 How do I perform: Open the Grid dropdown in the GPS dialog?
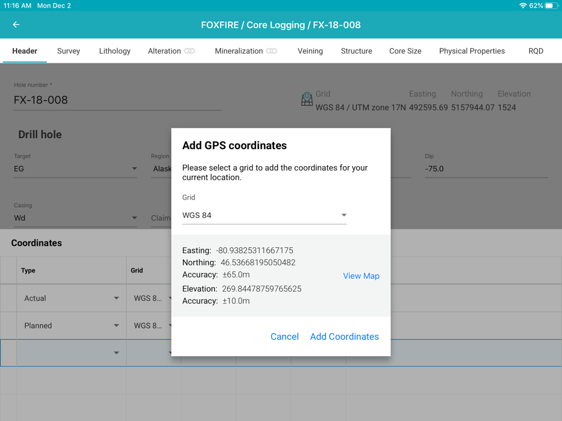pyautogui.click(x=344, y=215)
